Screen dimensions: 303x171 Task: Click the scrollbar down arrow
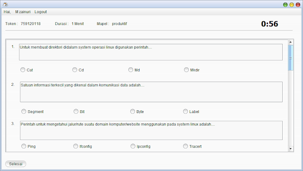click(290, 149)
